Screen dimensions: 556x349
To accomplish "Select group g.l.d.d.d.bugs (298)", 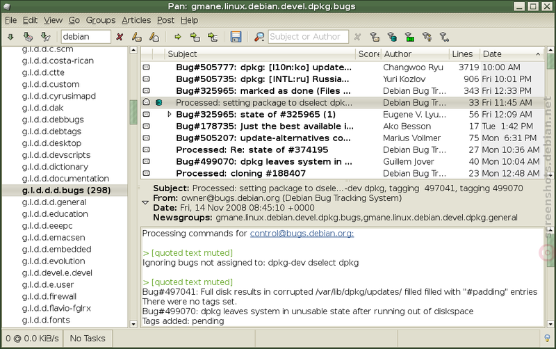I will (x=66, y=190).
